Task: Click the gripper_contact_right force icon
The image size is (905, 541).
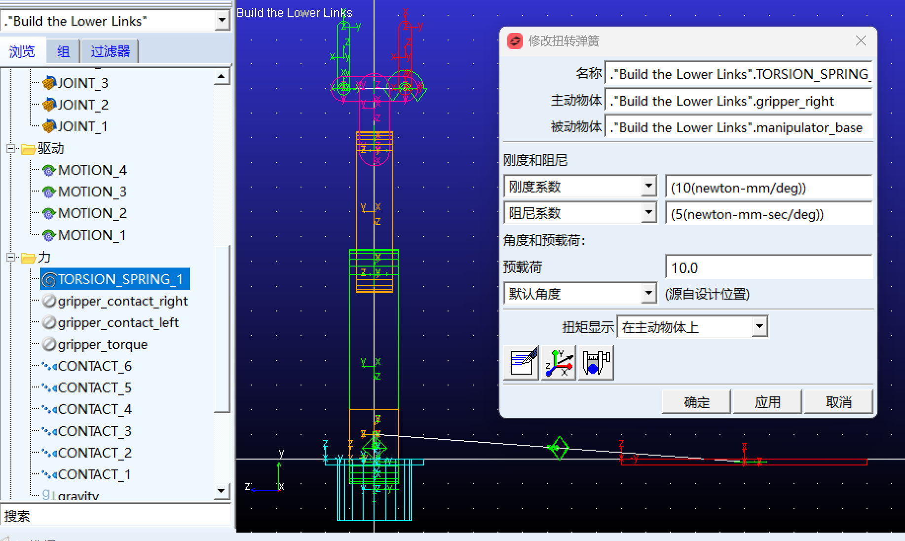Action: coord(49,301)
